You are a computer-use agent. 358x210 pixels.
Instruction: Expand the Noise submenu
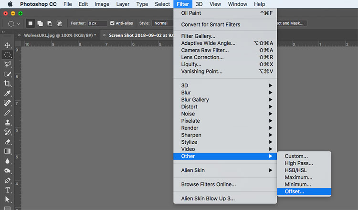(225, 114)
